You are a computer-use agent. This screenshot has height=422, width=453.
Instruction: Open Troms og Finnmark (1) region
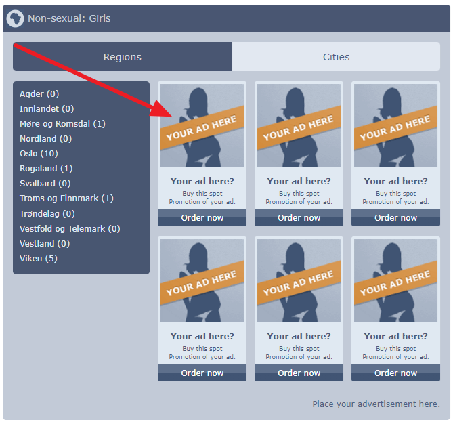pyautogui.click(x=66, y=198)
